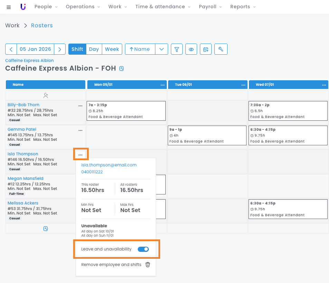Image resolution: width=329 pixels, height=283 pixels.
Task: Expand the Name sort dropdown arrow
Action: click(x=162, y=49)
